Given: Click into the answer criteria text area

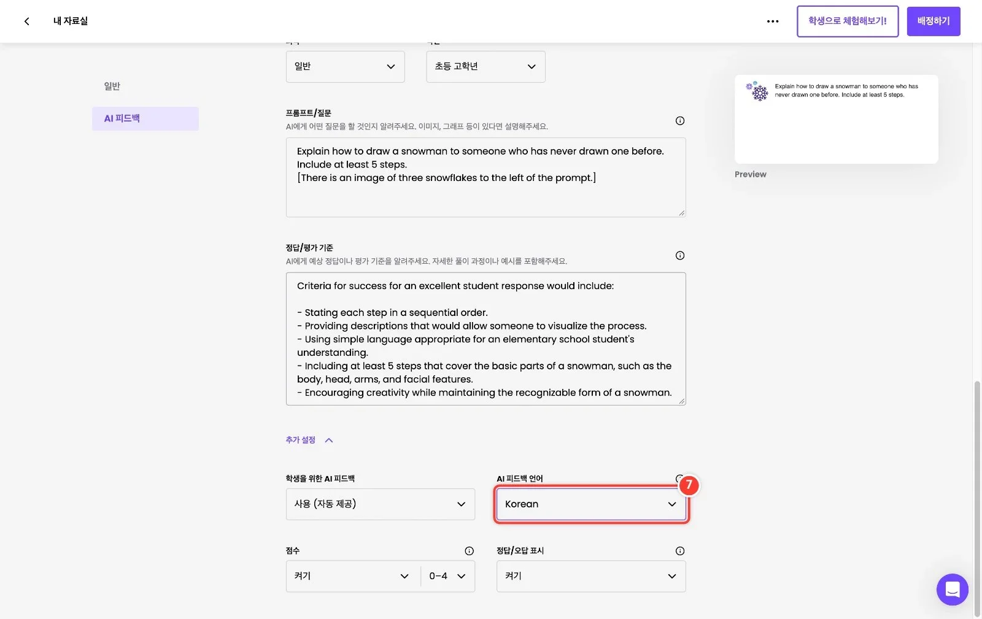Looking at the screenshot, I should 485,339.
